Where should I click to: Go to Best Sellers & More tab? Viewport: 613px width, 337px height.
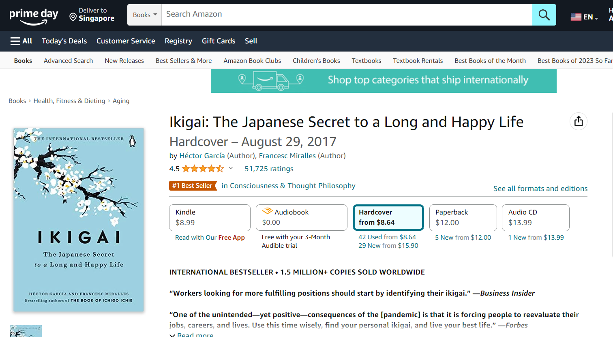[183, 61]
